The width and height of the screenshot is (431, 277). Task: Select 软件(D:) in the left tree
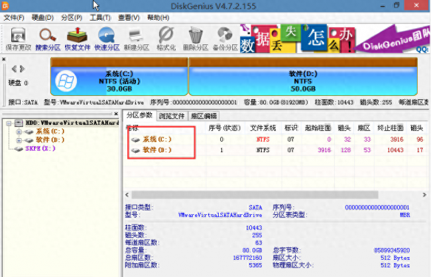click(x=50, y=140)
